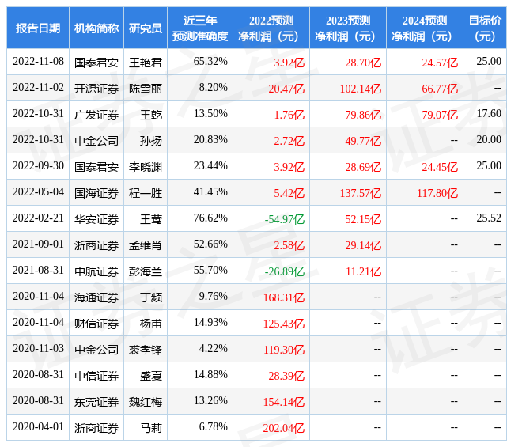The width and height of the screenshot is (507, 447).
Task: Click the -54.97亿 forecast value
Action: [x=285, y=219]
